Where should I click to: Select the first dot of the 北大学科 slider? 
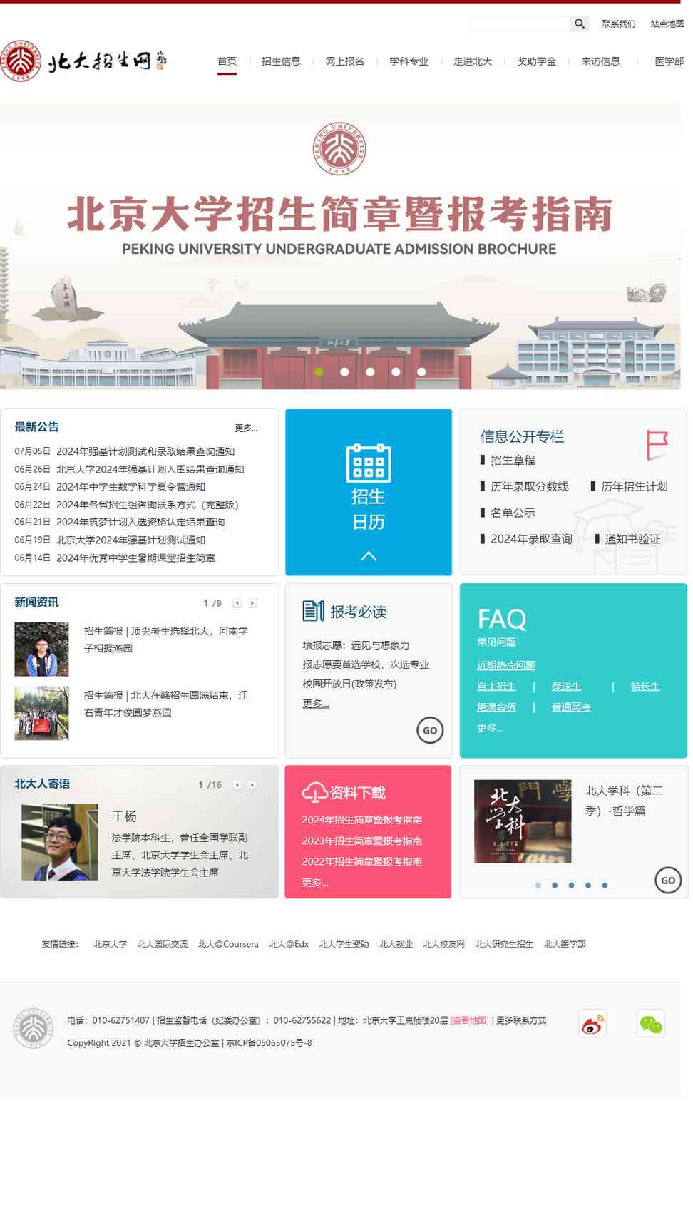click(x=538, y=885)
